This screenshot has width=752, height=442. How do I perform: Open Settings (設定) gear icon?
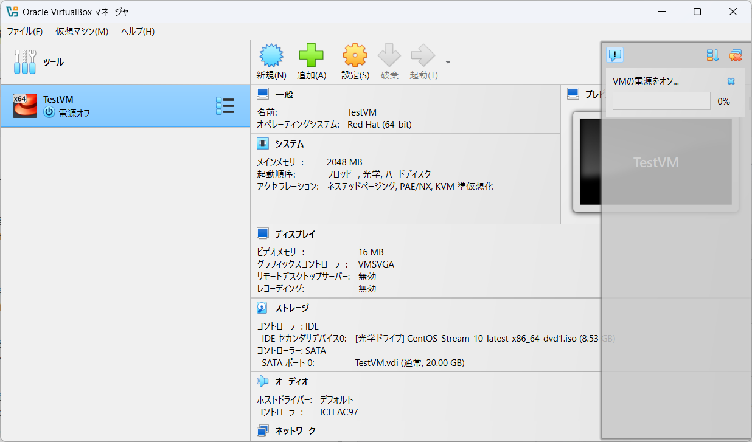point(355,55)
